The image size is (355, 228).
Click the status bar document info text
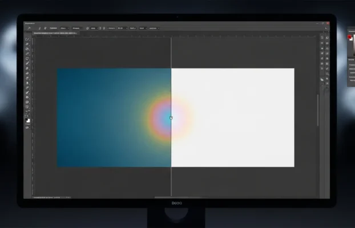[47, 197]
